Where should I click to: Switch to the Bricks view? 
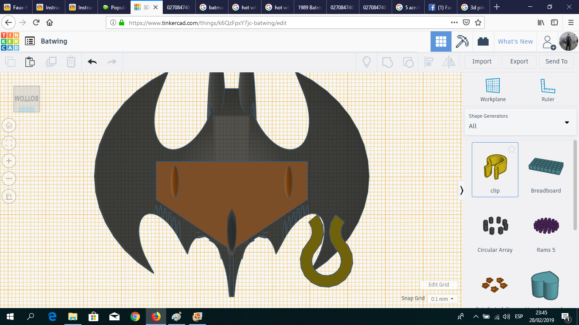coord(483,41)
